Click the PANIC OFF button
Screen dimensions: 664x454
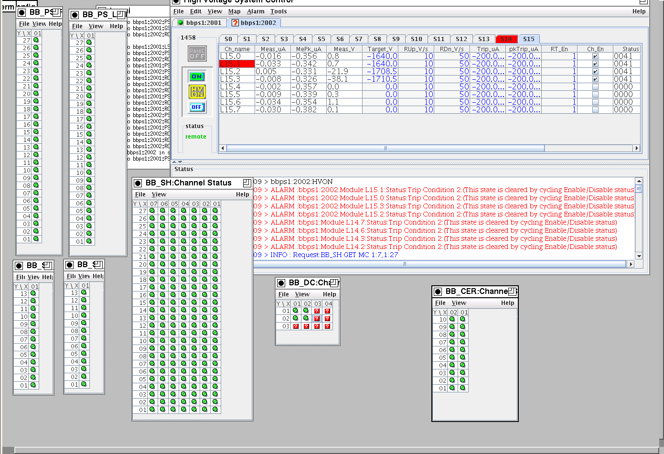197,54
